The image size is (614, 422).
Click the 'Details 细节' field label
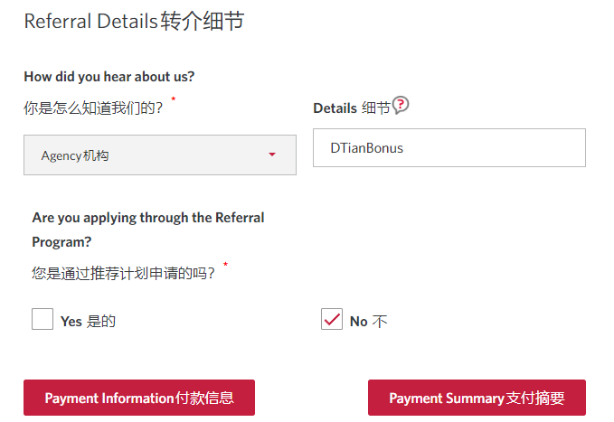coord(352,108)
